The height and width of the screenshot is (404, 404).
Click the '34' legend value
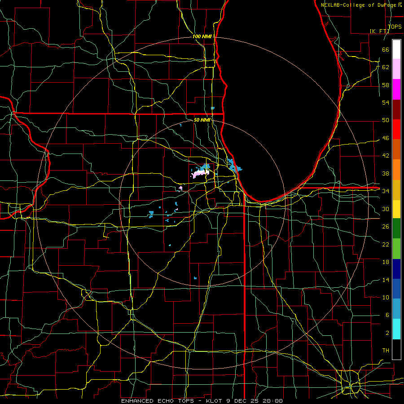click(x=386, y=191)
